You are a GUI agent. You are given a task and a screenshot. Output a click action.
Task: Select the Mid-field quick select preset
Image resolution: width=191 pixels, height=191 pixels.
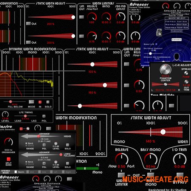(x=171, y=25)
